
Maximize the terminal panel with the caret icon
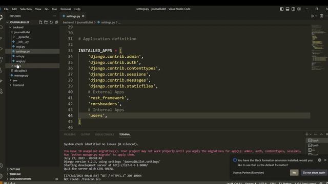321,134
